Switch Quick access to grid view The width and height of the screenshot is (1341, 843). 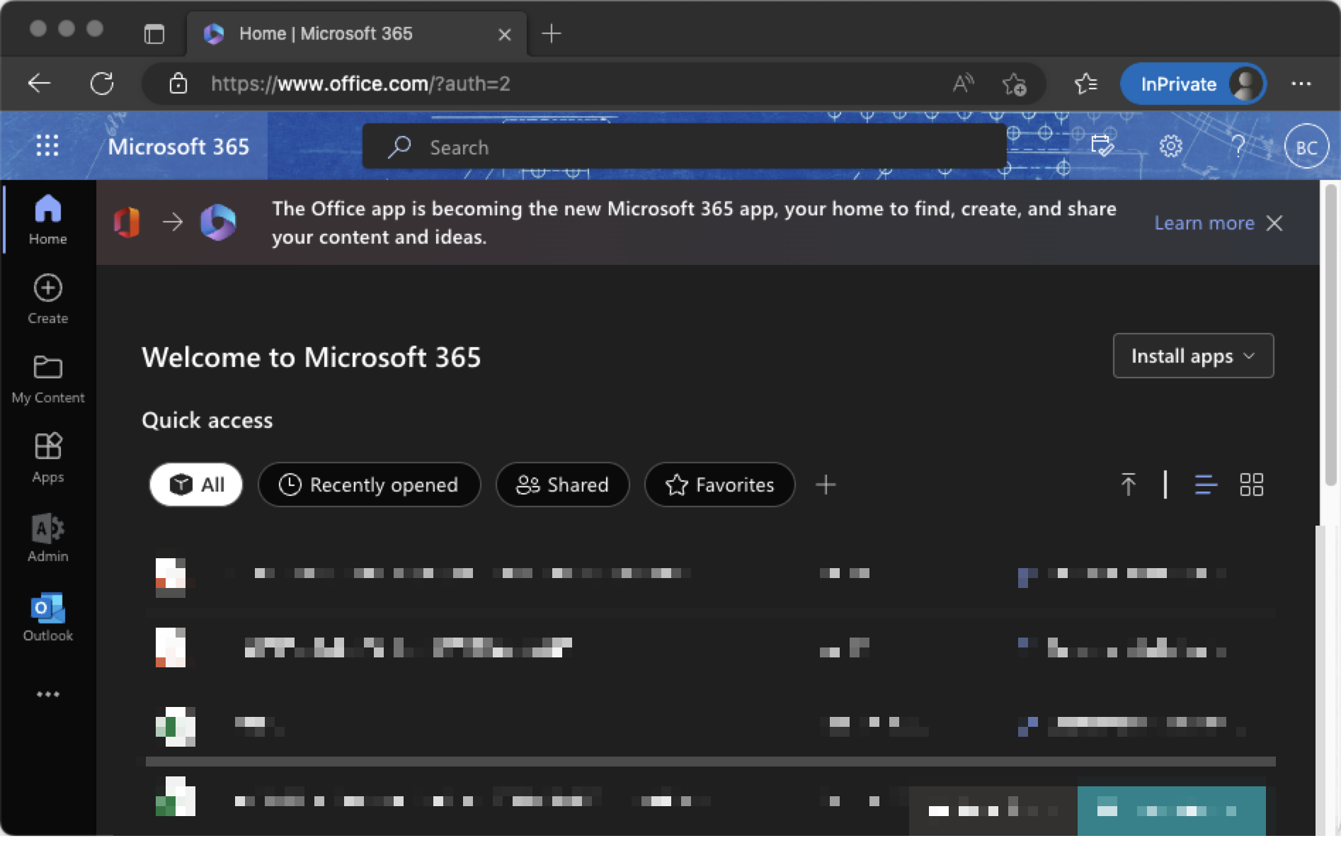coord(1251,485)
